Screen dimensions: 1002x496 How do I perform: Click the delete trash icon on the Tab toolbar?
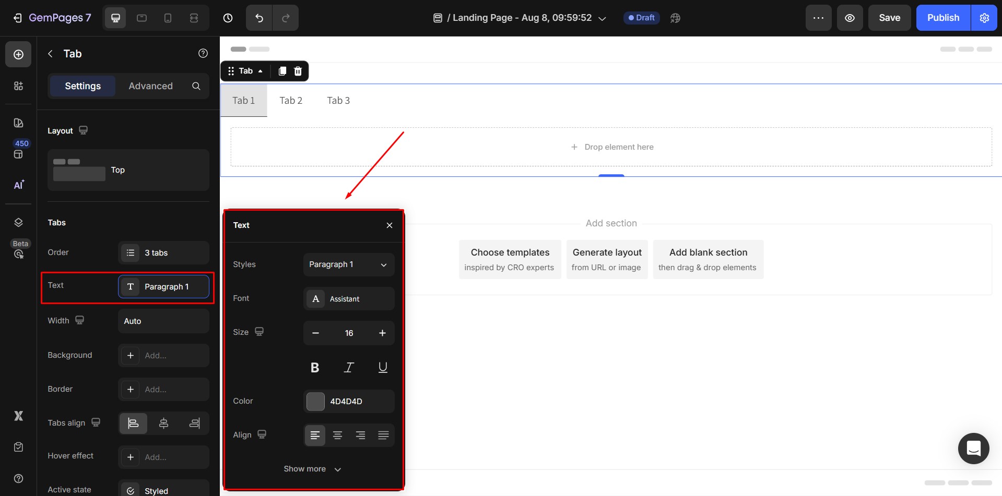298,71
